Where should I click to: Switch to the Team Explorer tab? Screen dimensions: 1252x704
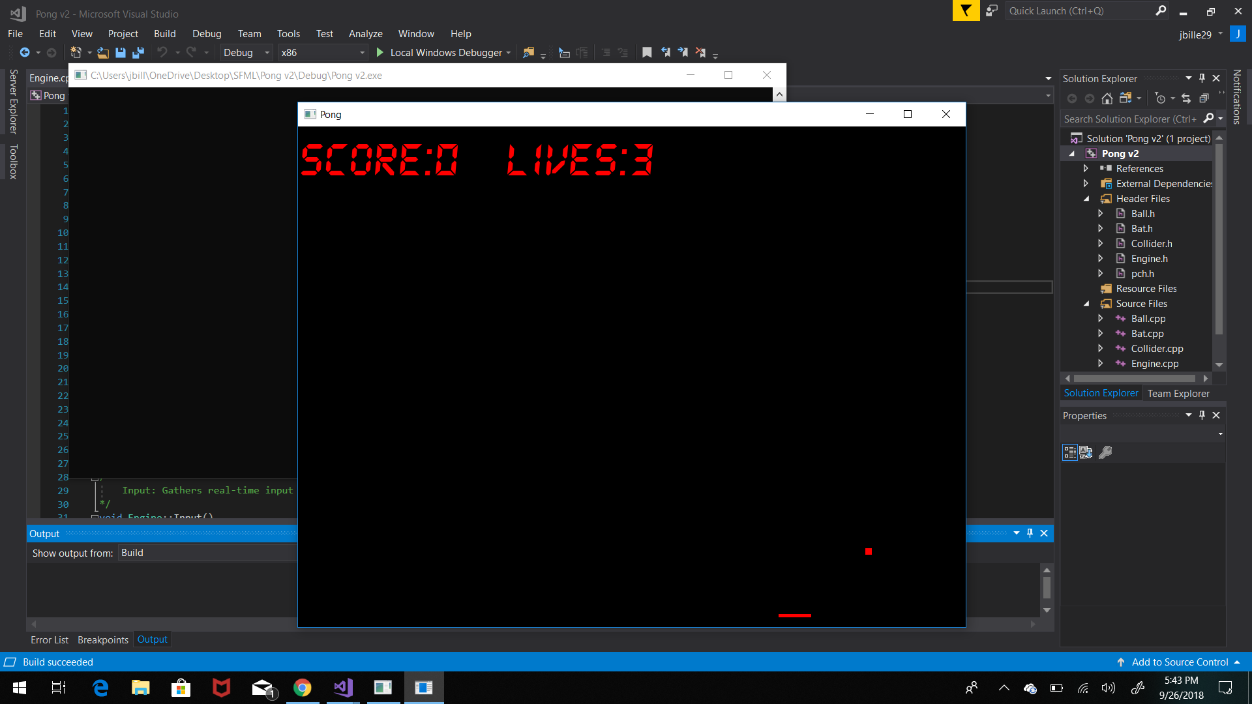(1178, 394)
